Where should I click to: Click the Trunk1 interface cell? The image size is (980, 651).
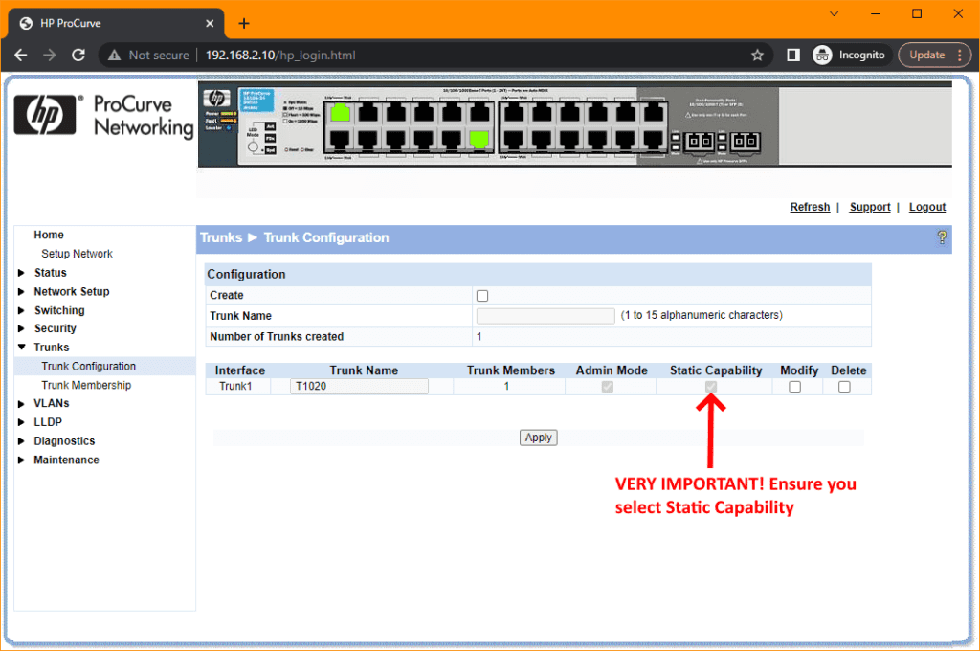pyautogui.click(x=235, y=387)
